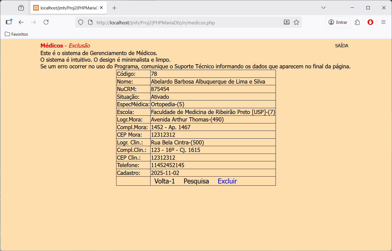
Task: Select the Ortopedia-(5) specialty cell
Action: (213, 104)
